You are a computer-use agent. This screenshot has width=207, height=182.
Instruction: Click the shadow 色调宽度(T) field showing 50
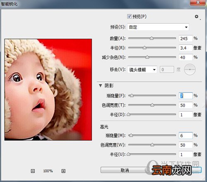pyautogui.click(x=185, y=105)
